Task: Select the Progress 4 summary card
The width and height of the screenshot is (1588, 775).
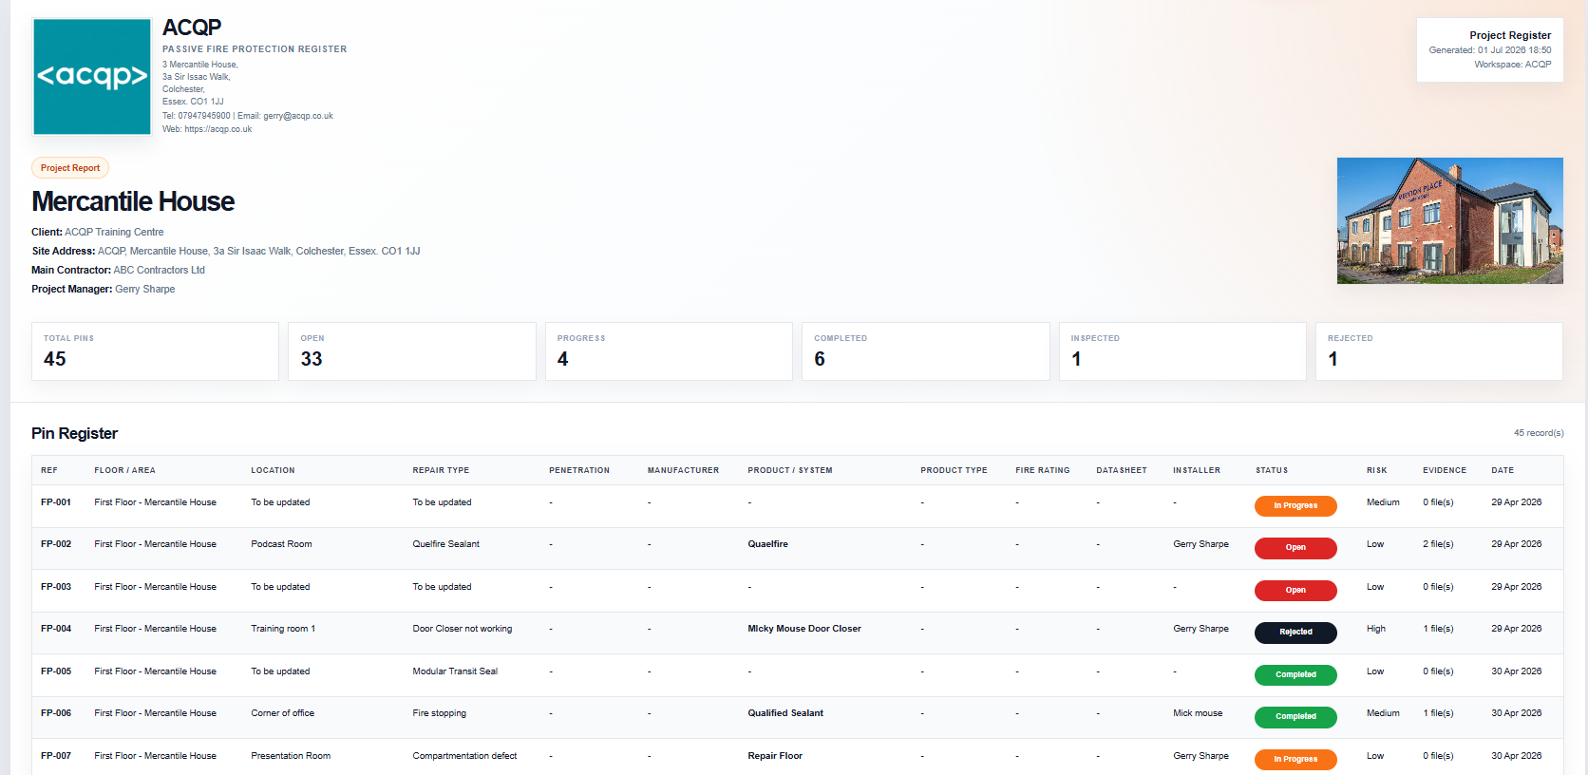Action: 669,351
